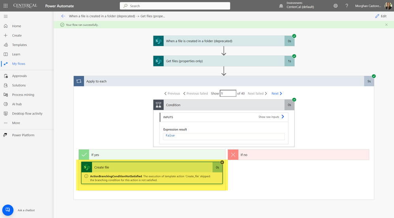Click the Apply to each loop icon
Screen dimensions: 394x218
pyautogui.click(x=78, y=81)
